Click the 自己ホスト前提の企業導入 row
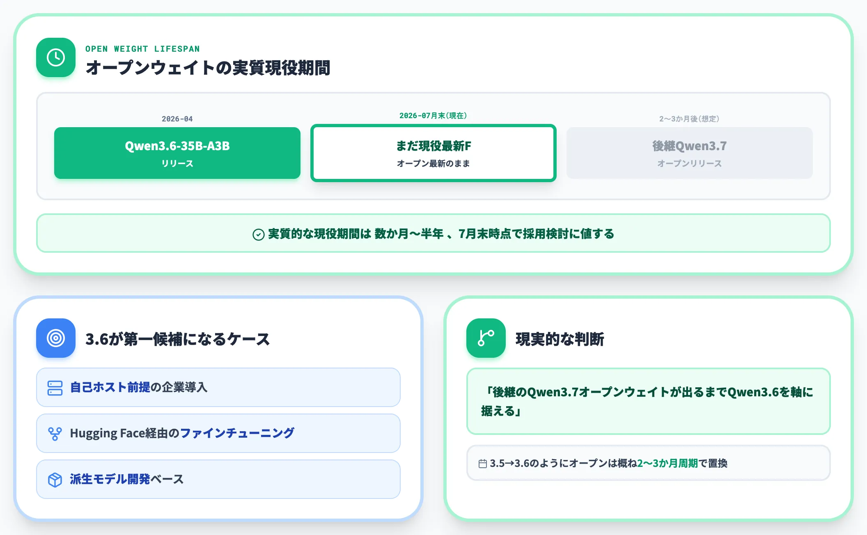The width and height of the screenshot is (867, 535). tap(218, 387)
